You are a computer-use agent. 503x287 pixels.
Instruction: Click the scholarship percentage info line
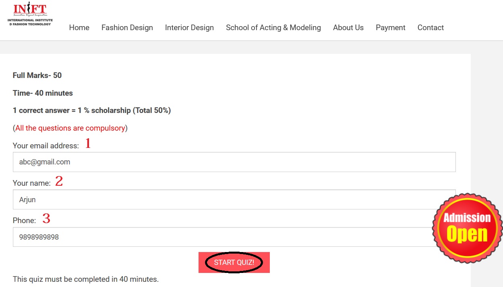pos(92,111)
